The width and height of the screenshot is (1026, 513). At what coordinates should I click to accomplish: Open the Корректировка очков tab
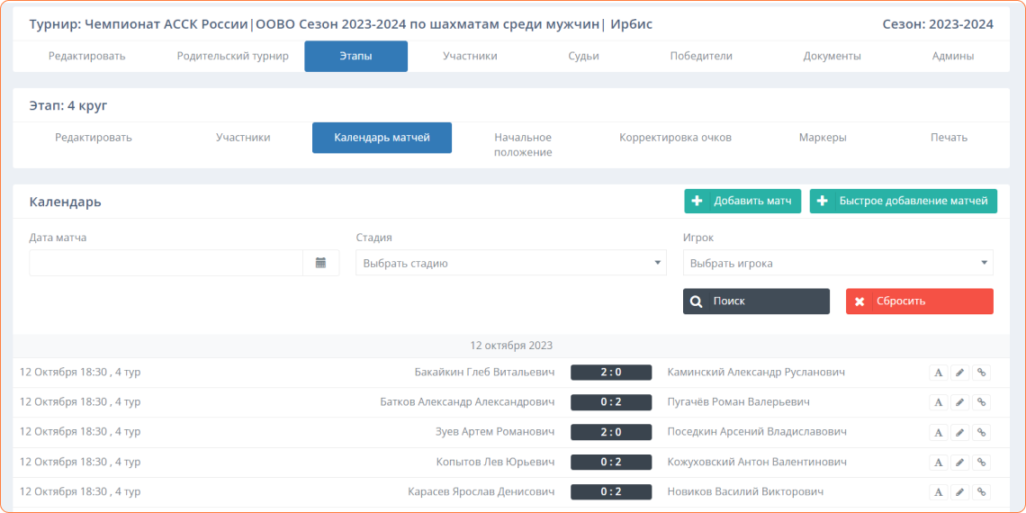(675, 138)
